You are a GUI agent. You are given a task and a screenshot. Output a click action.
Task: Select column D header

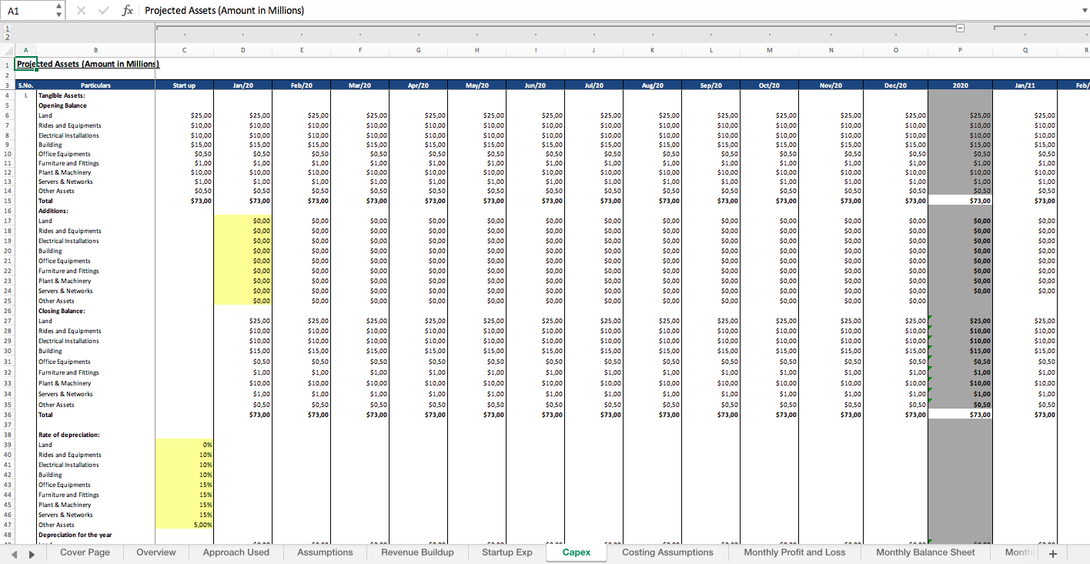(x=242, y=50)
